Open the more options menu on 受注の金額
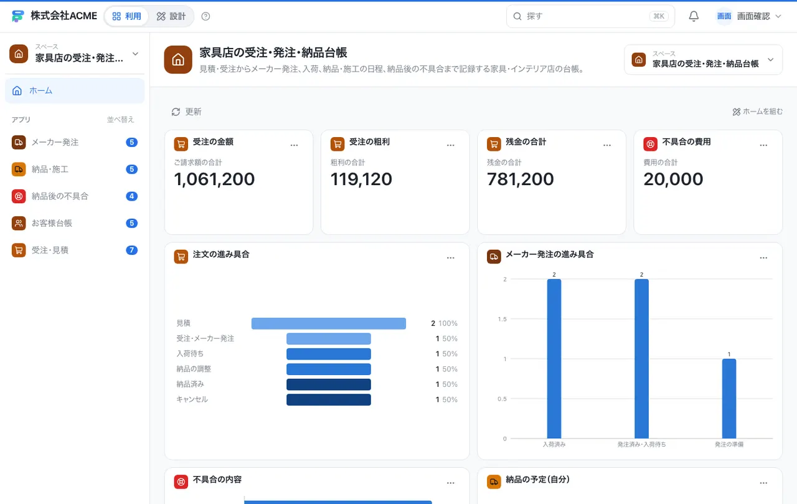The image size is (797, 504). [295, 145]
